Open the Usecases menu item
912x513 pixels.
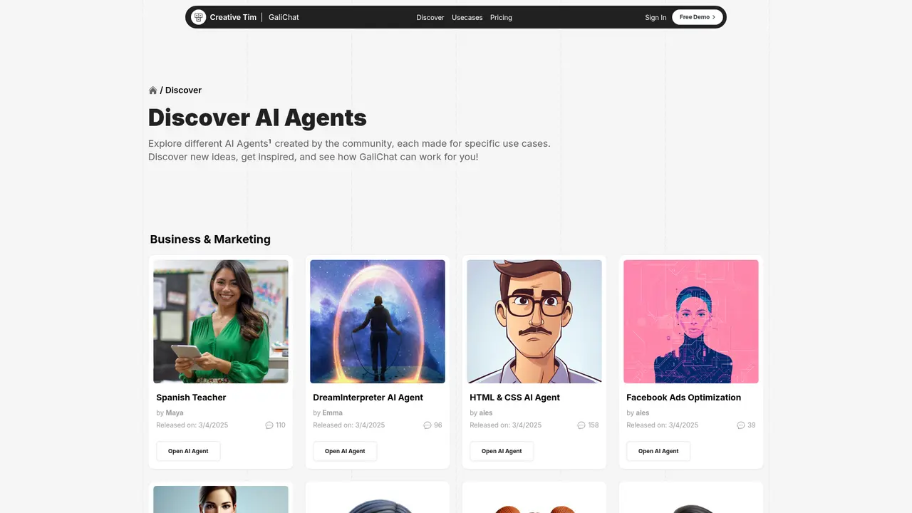(x=467, y=17)
